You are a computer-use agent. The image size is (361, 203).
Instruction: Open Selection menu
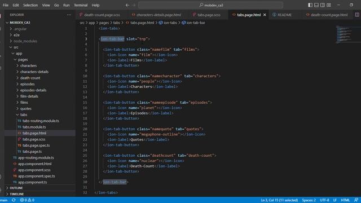point(30,5)
